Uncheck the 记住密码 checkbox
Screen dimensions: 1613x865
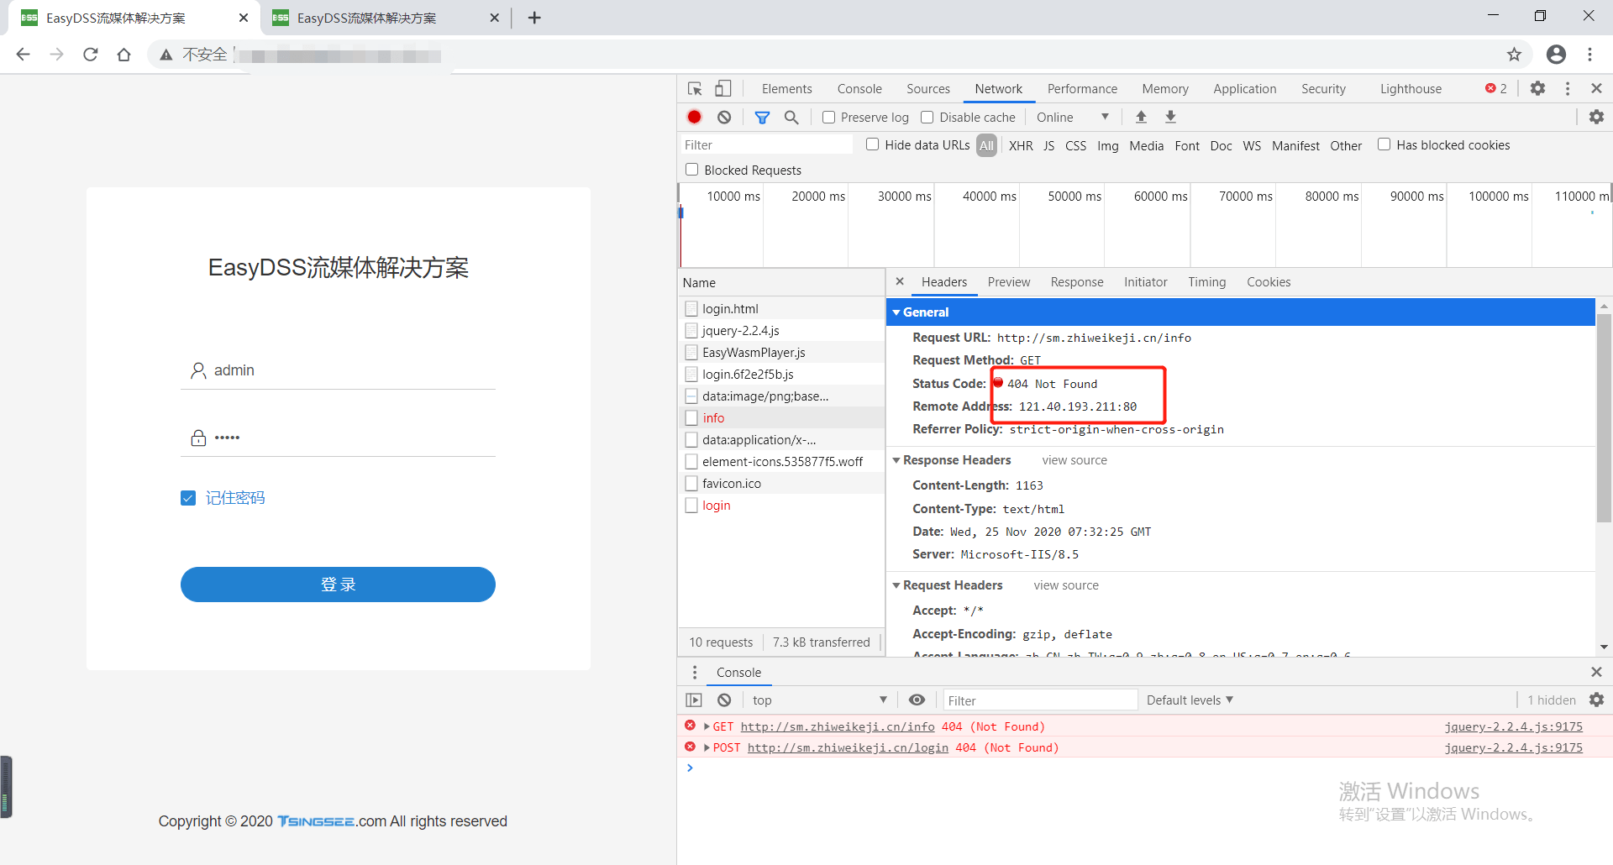tap(188, 497)
